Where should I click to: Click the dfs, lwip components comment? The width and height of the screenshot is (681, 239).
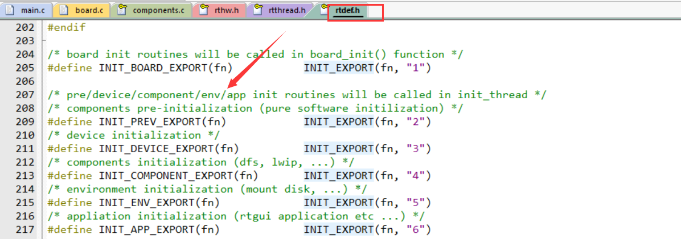point(200,162)
